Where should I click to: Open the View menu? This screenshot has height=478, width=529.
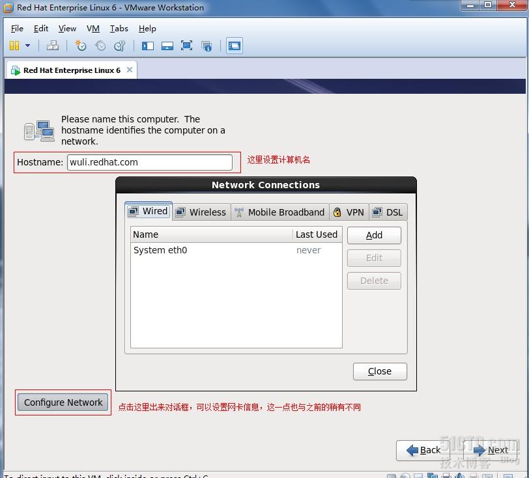tap(67, 29)
